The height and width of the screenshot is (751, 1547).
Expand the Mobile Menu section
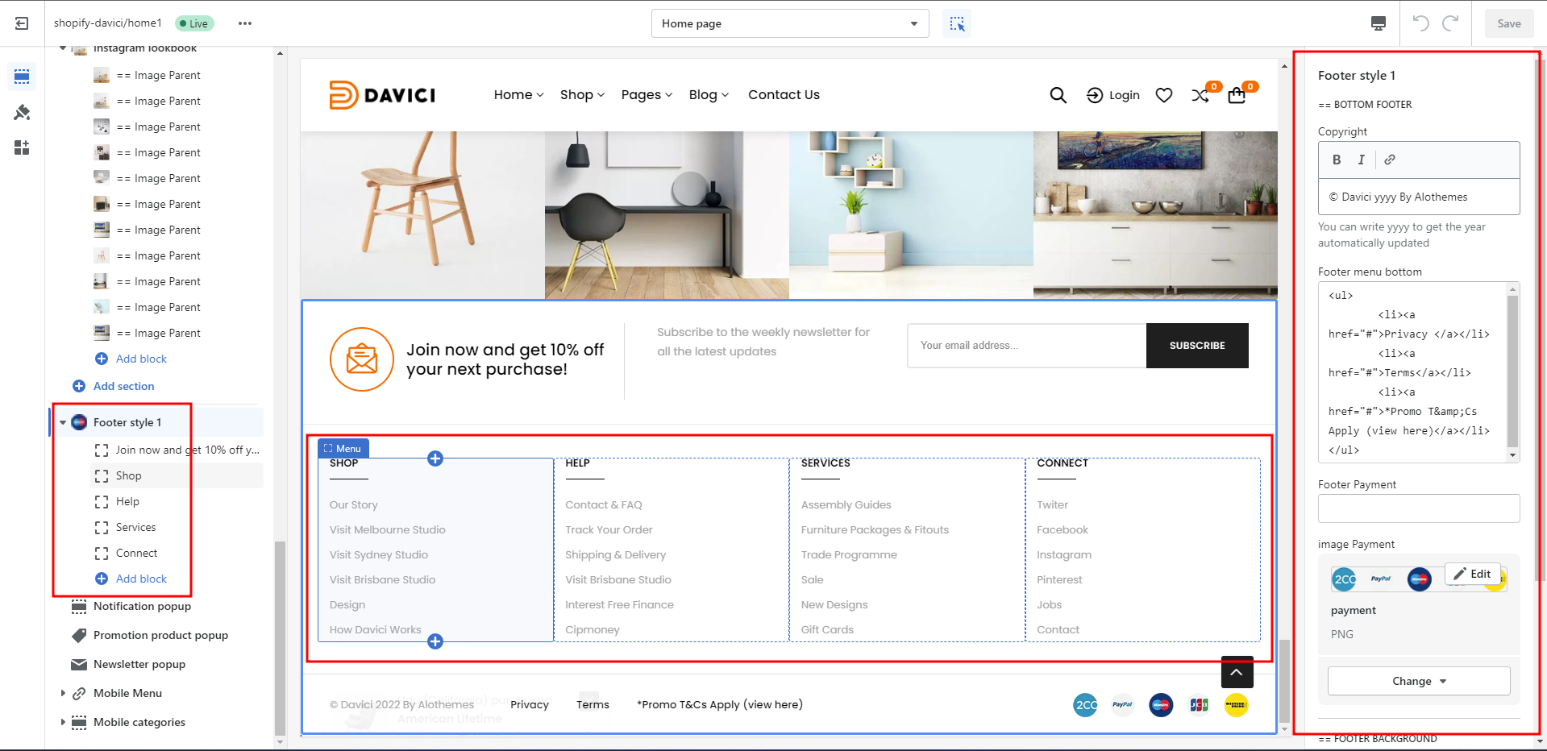pos(63,693)
